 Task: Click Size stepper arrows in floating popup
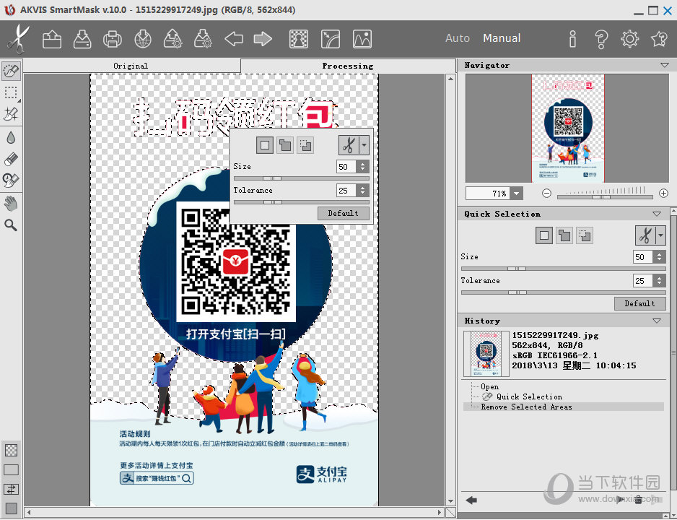click(363, 167)
